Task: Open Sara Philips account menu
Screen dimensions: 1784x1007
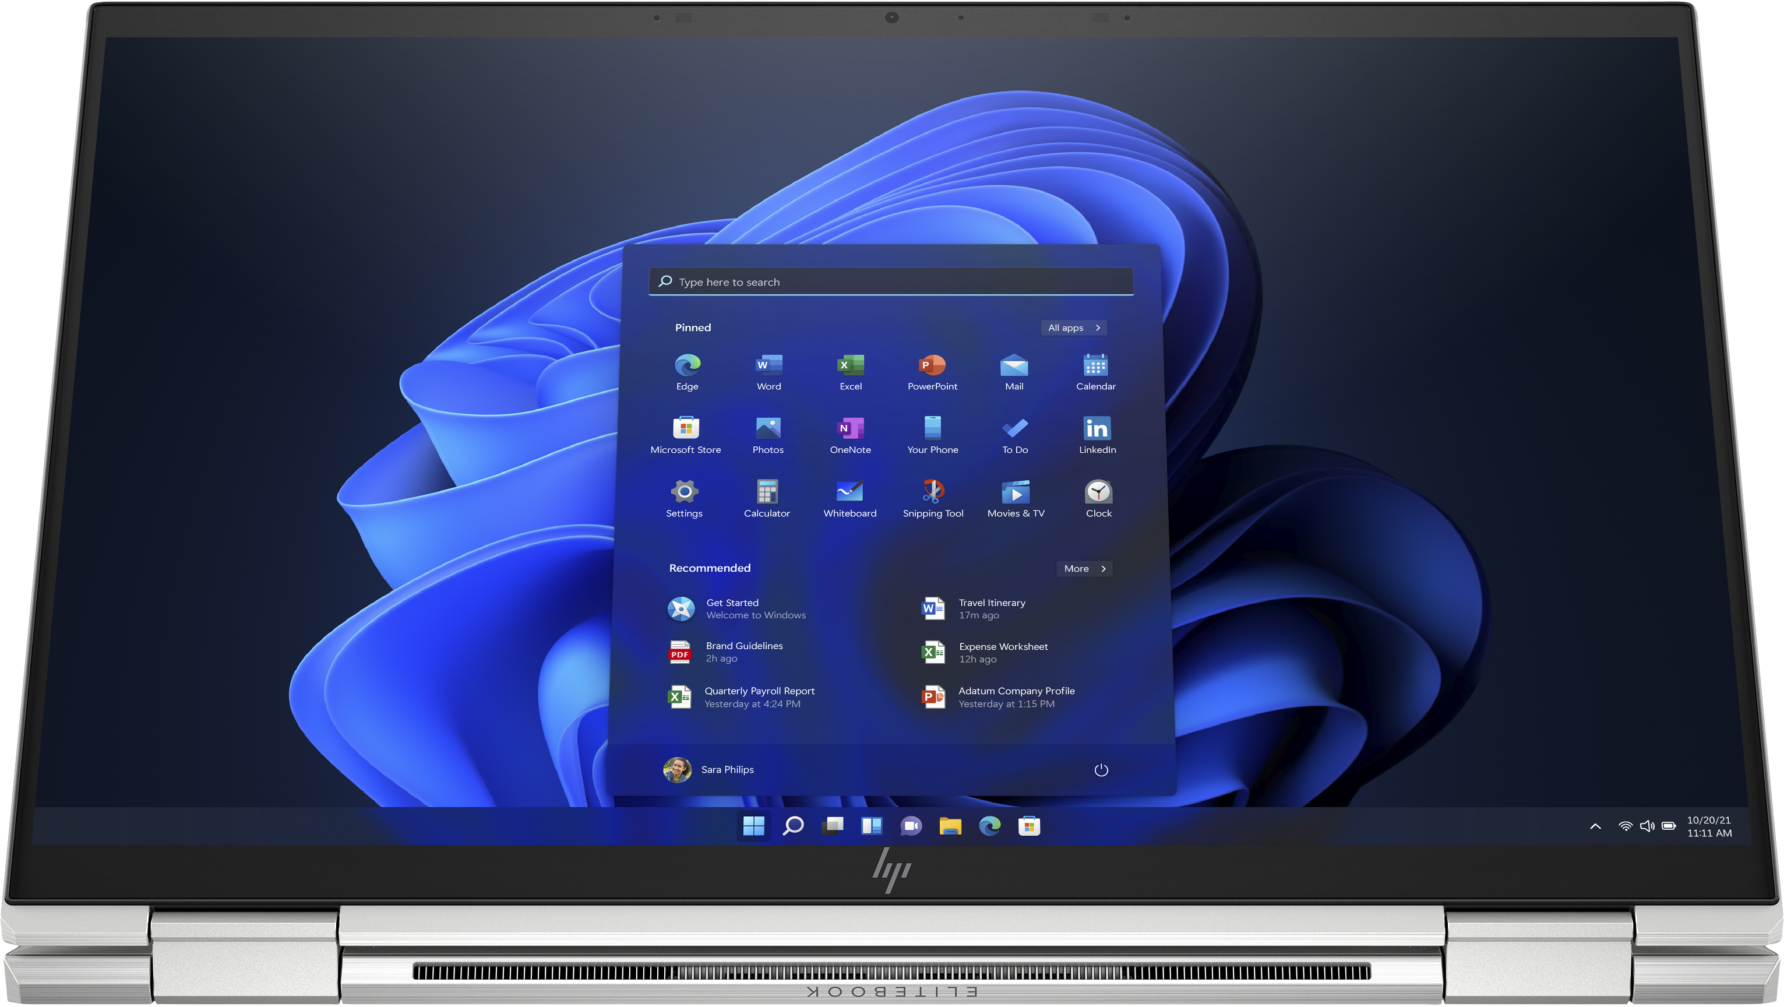Action: (708, 769)
